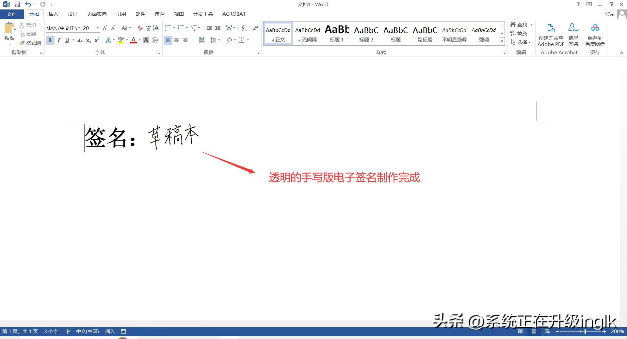Image resolution: width=627 pixels, height=339 pixels.
Task: Click the Sign in (登录) link
Action: click(610, 14)
